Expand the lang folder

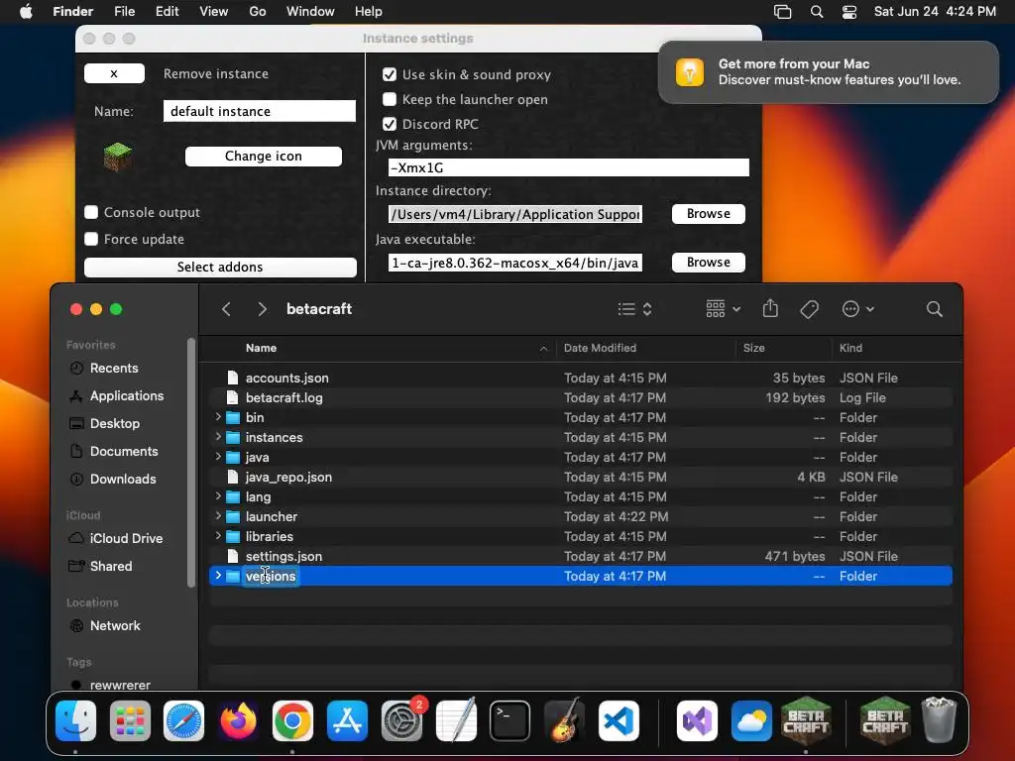218,496
